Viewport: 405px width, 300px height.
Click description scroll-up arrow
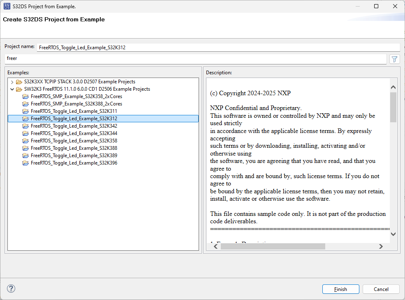coord(393,87)
